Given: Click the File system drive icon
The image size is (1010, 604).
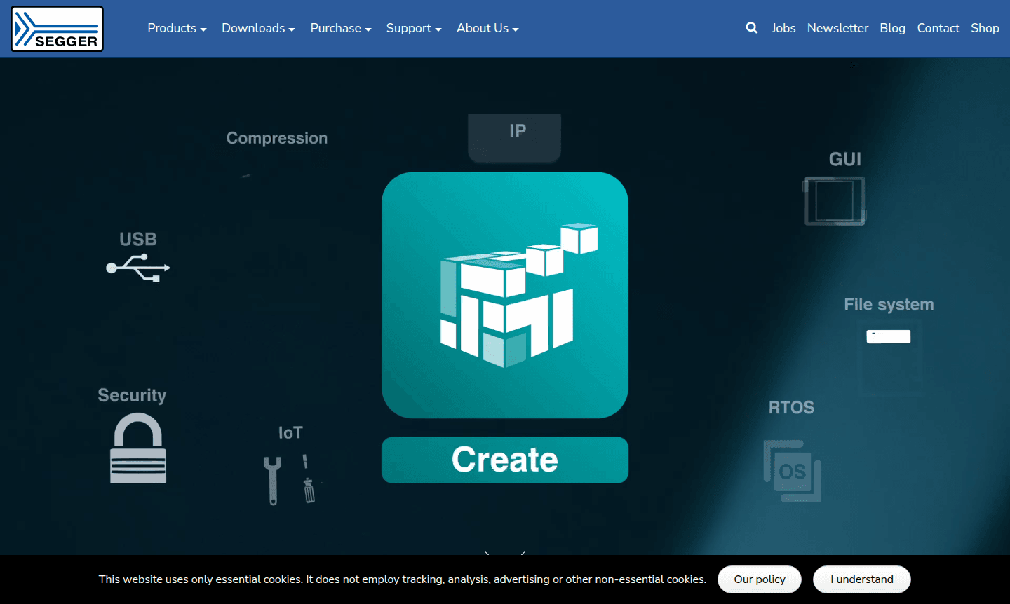Looking at the screenshot, I should 888,336.
